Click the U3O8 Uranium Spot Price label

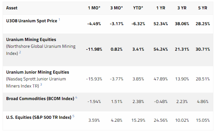point(31,21)
